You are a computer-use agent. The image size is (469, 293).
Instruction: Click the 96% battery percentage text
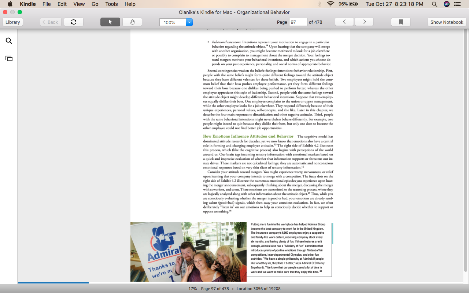tap(343, 4)
